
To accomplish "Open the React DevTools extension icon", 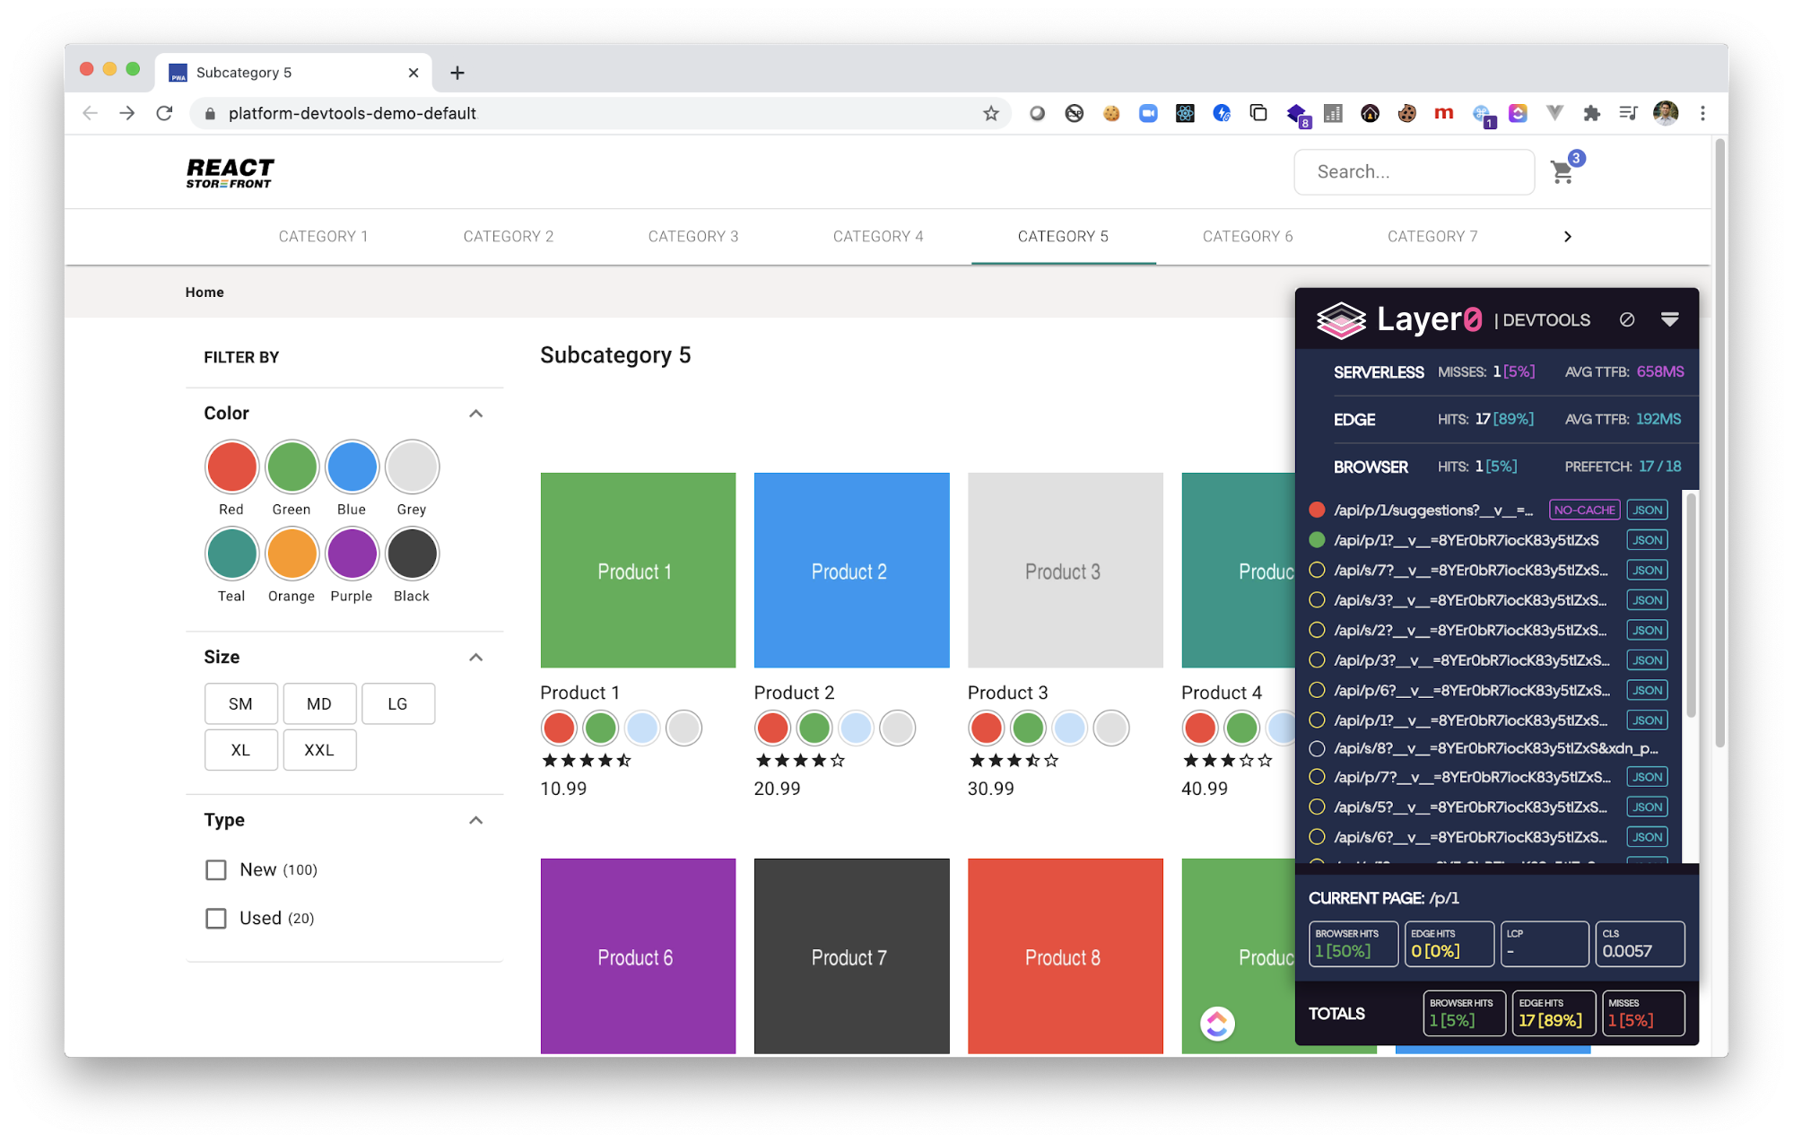I will point(1185,113).
